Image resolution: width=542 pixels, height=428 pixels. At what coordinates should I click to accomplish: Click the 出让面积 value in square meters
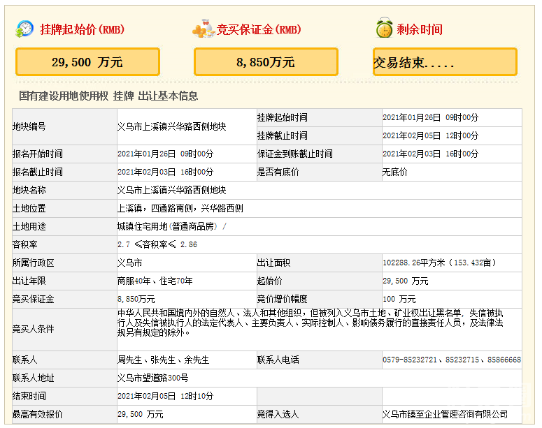438,263
